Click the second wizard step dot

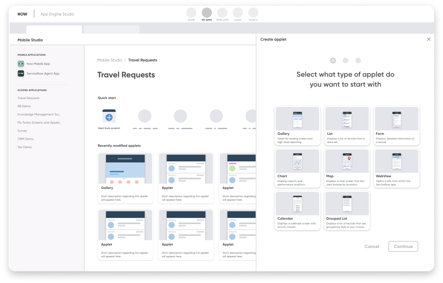[x=345, y=61]
